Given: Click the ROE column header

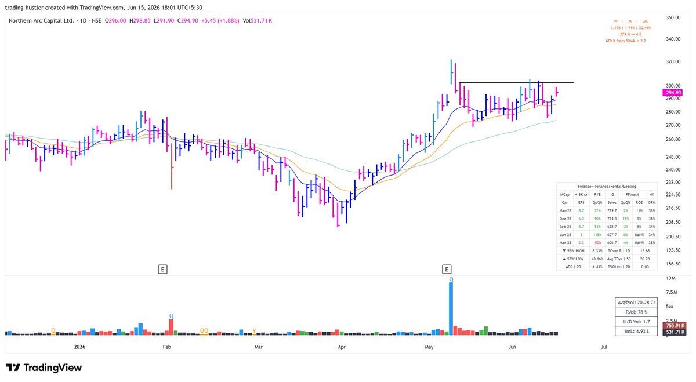Looking at the screenshot, I should 639,202.
